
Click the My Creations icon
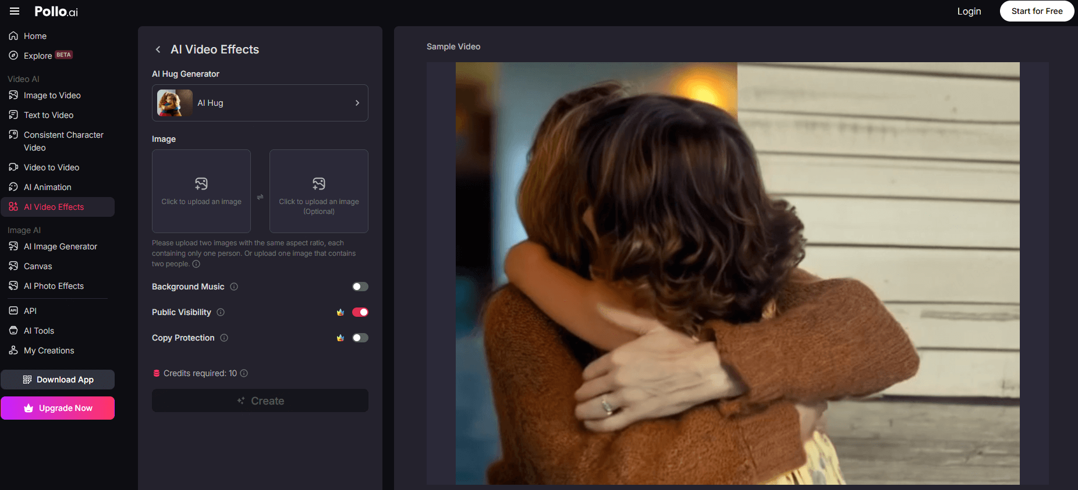(13, 350)
